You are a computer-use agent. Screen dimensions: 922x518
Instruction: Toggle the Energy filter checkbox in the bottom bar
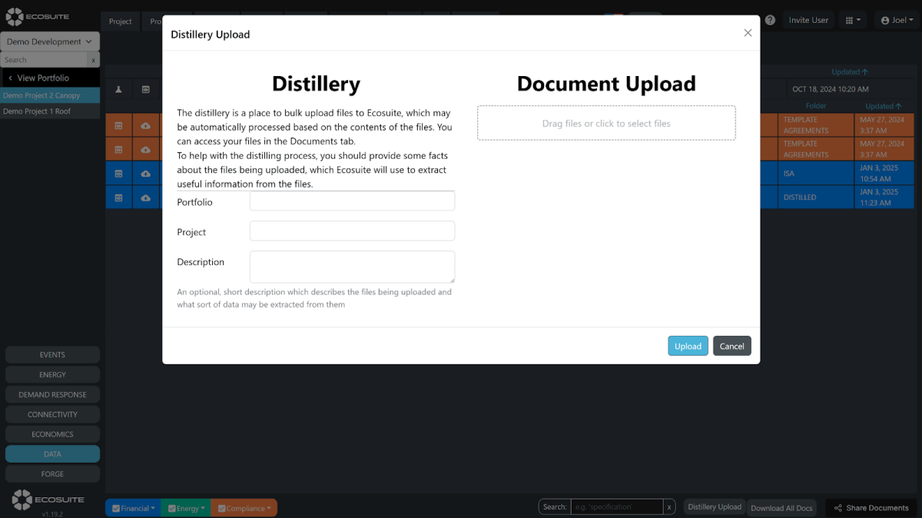pyautogui.click(x=172, y=508)
